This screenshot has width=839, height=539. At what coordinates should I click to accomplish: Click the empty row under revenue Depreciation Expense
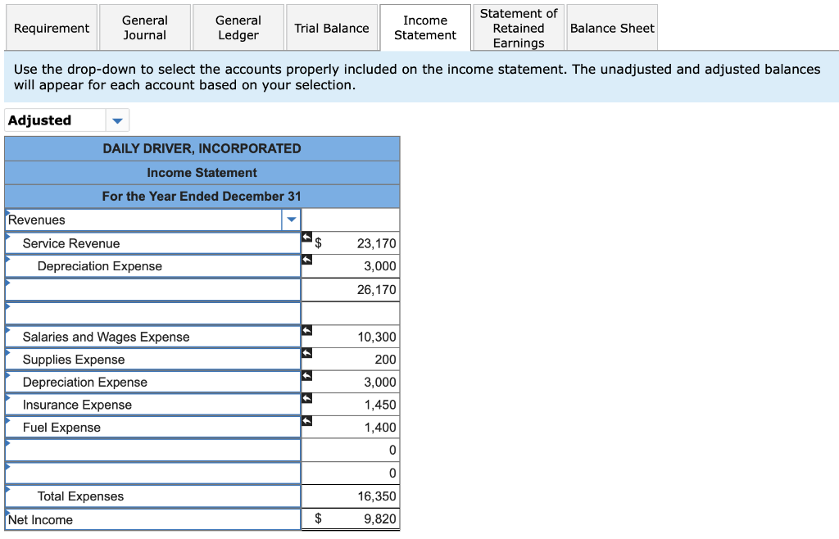tap(153, 289)
